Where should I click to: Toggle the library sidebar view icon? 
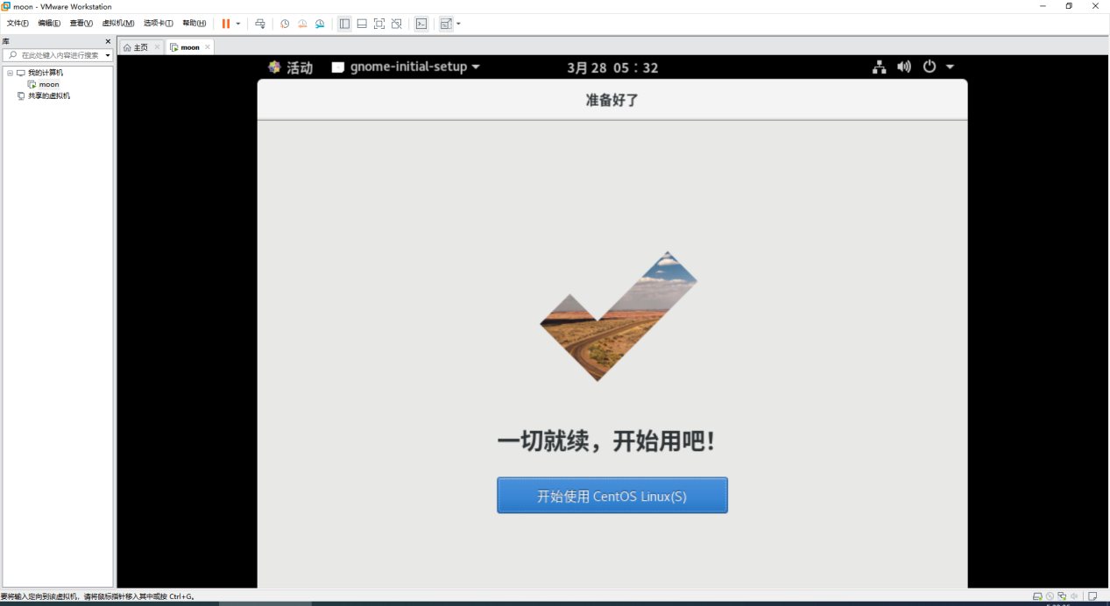(344, 24)
